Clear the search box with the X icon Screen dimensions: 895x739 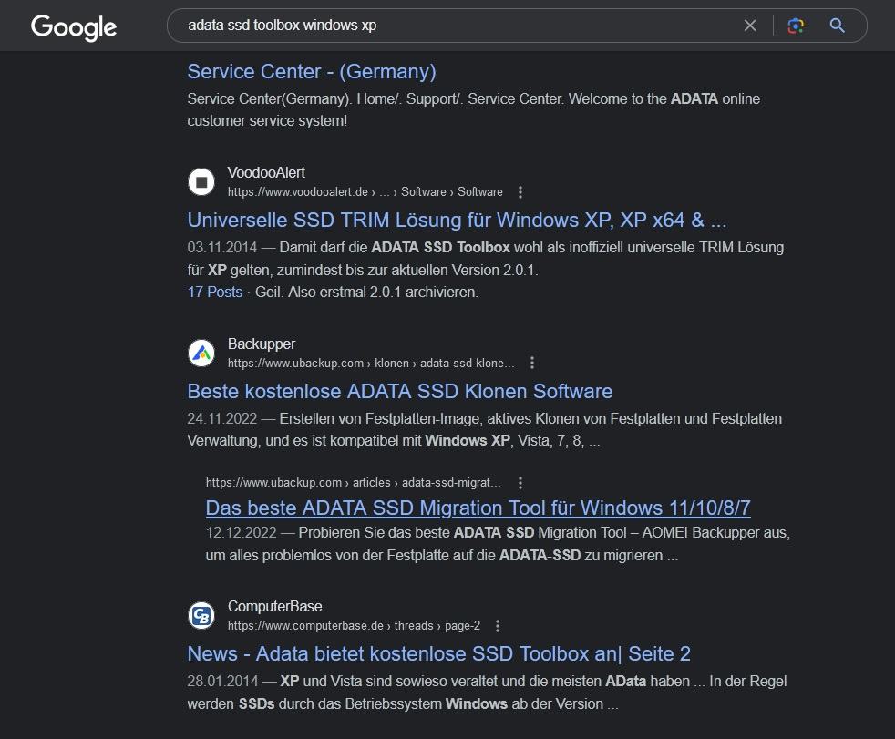pos(750,26)
